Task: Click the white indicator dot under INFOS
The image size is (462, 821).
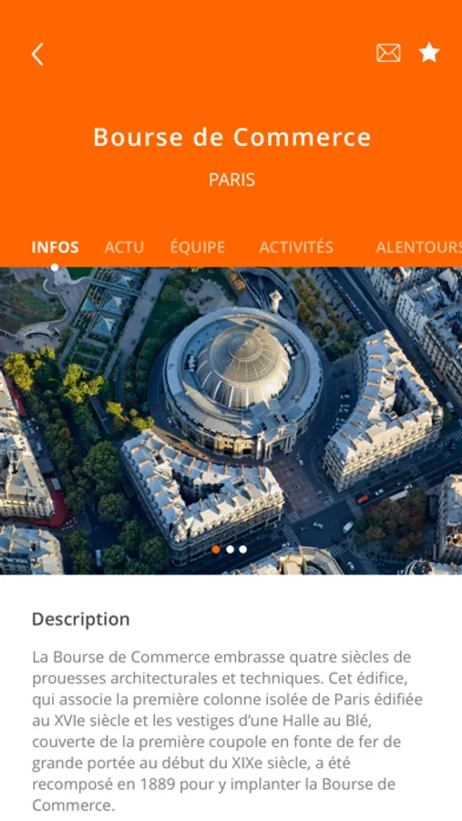Action: [x=55, y=267]
